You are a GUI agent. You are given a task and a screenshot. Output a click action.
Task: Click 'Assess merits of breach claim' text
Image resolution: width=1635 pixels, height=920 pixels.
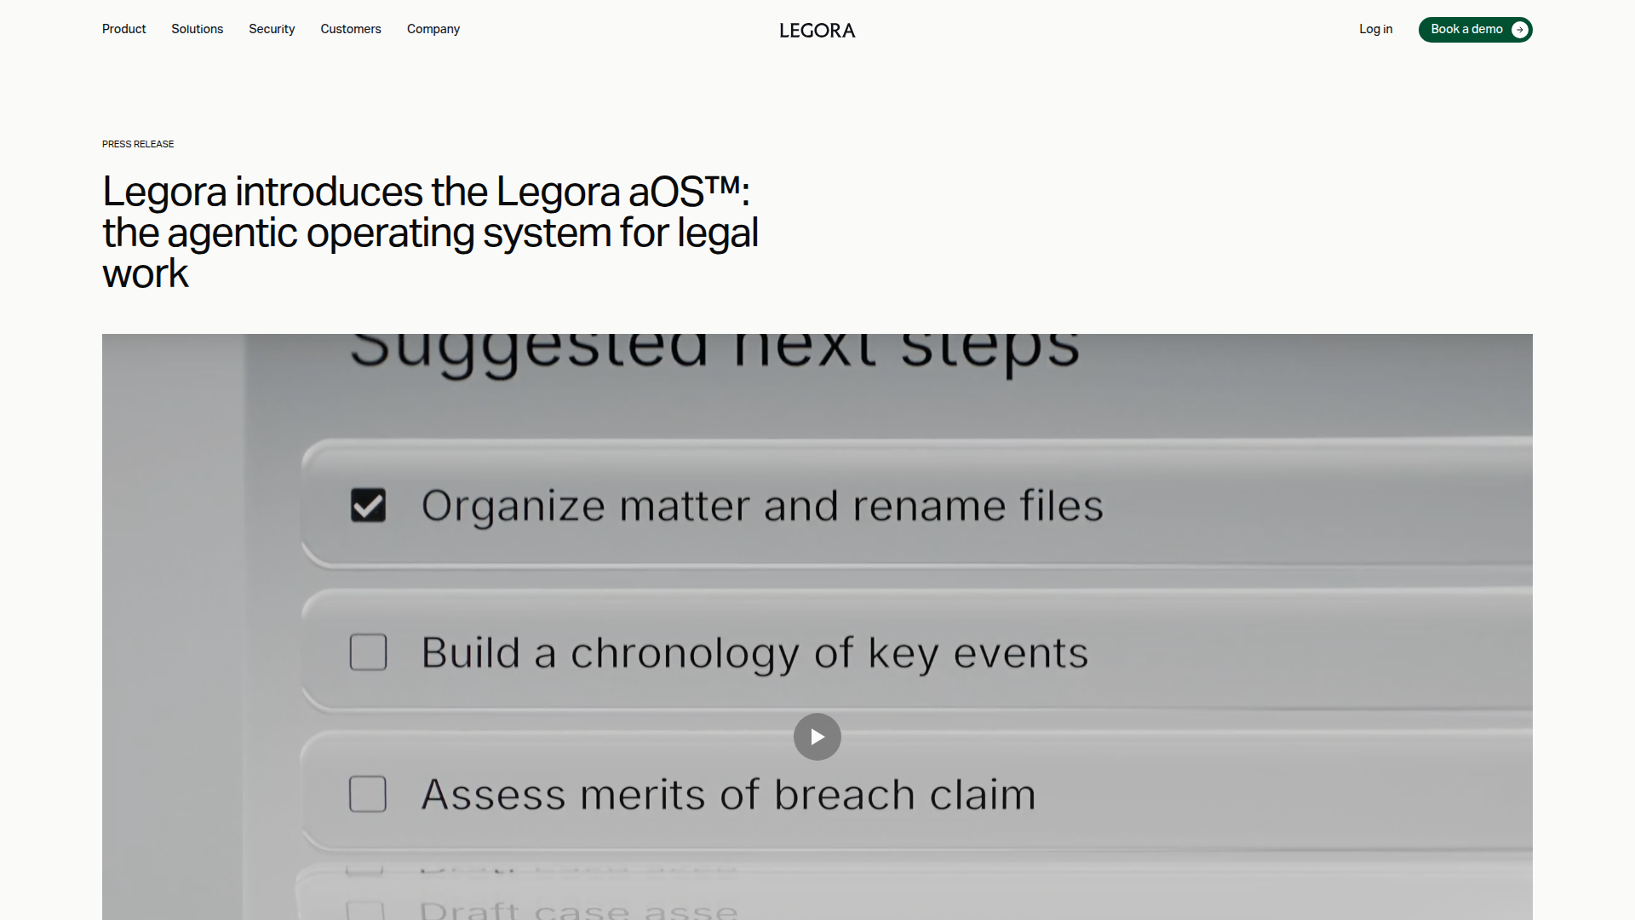coord(728,795)
